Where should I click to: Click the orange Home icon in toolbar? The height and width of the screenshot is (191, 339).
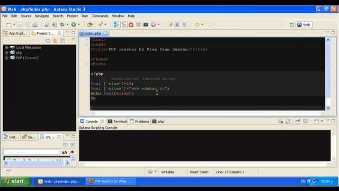[x=131, y=24]
